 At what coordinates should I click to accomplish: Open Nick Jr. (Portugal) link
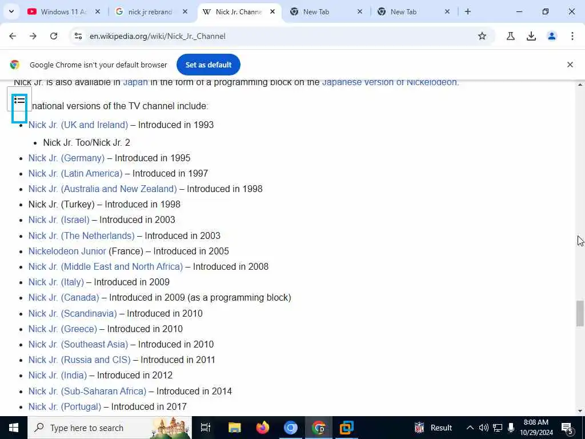tap(65, 406)
